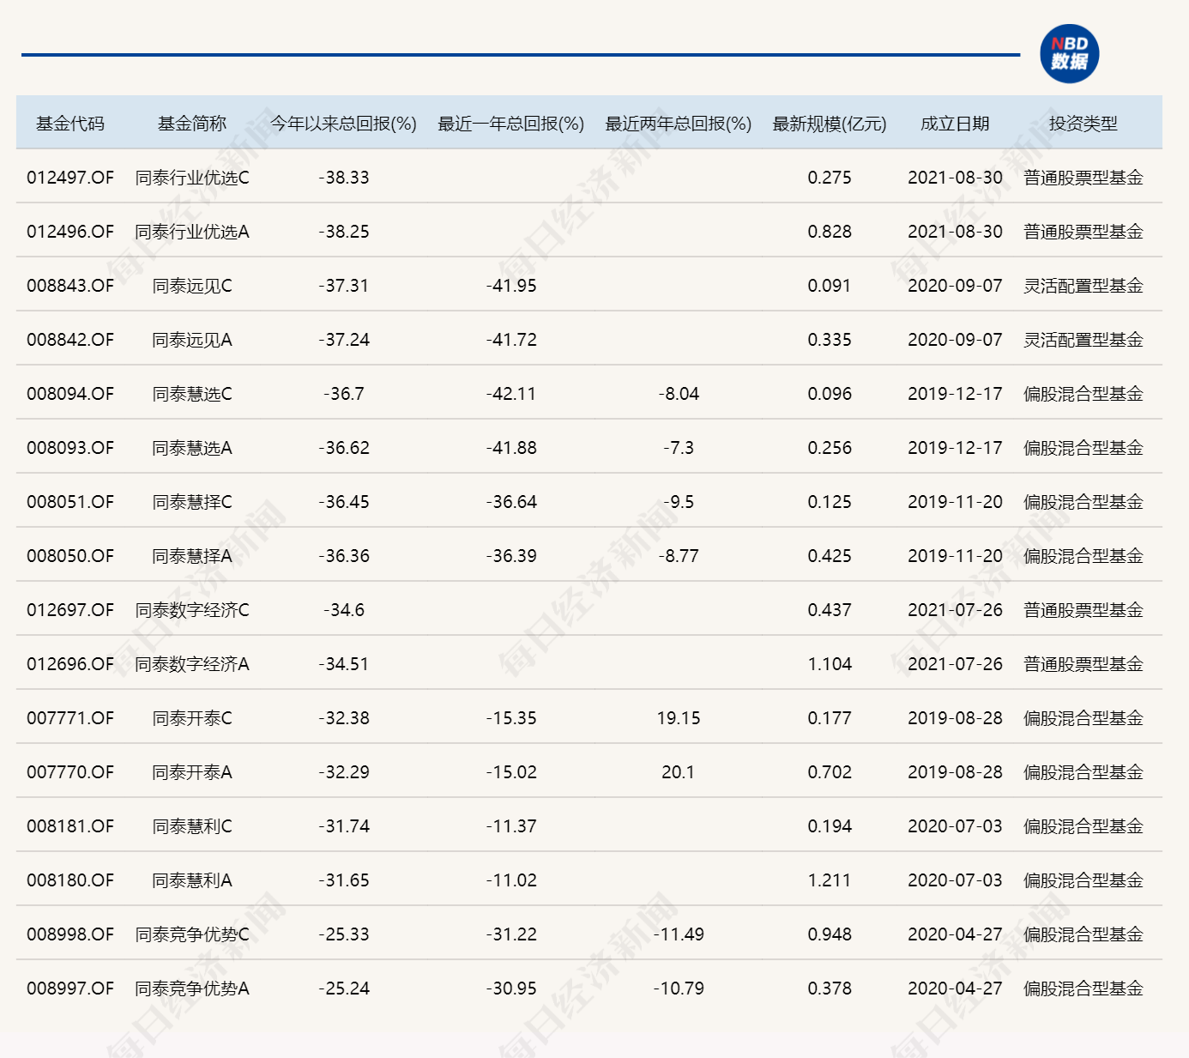The image size is (1189, 1058).
Task: Select two-year return -8.04
Action: [679, 394]
